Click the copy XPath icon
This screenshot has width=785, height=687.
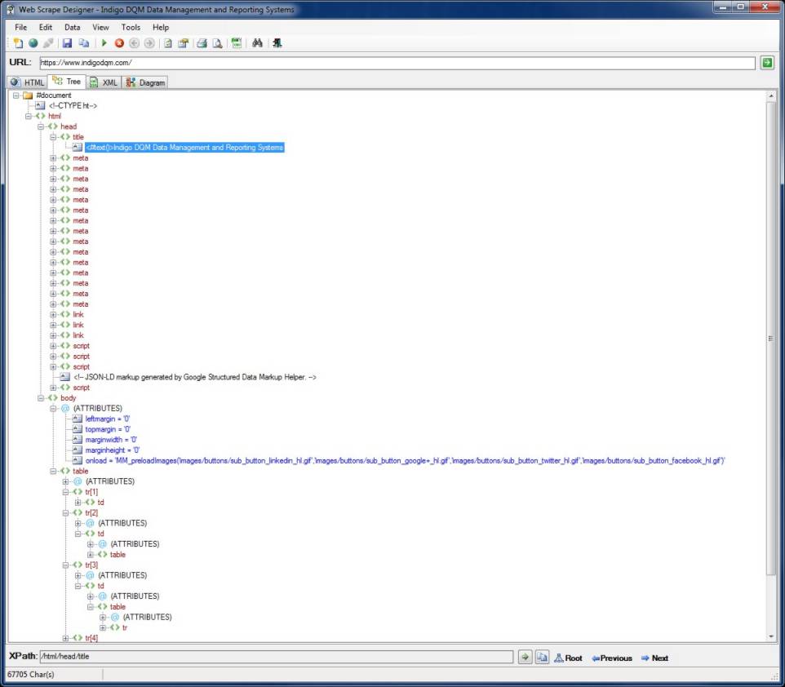(541, 658)
